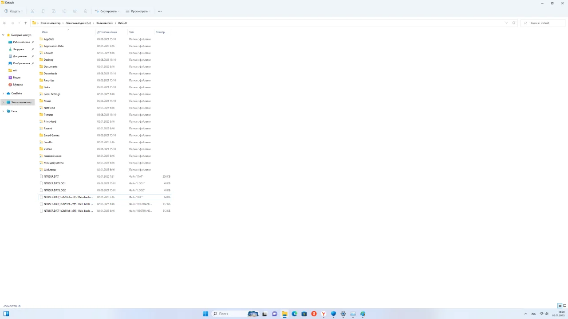Select the NTUSER.DAT file
The width and height of the screenshot is (568, 319).
point(105,176)
